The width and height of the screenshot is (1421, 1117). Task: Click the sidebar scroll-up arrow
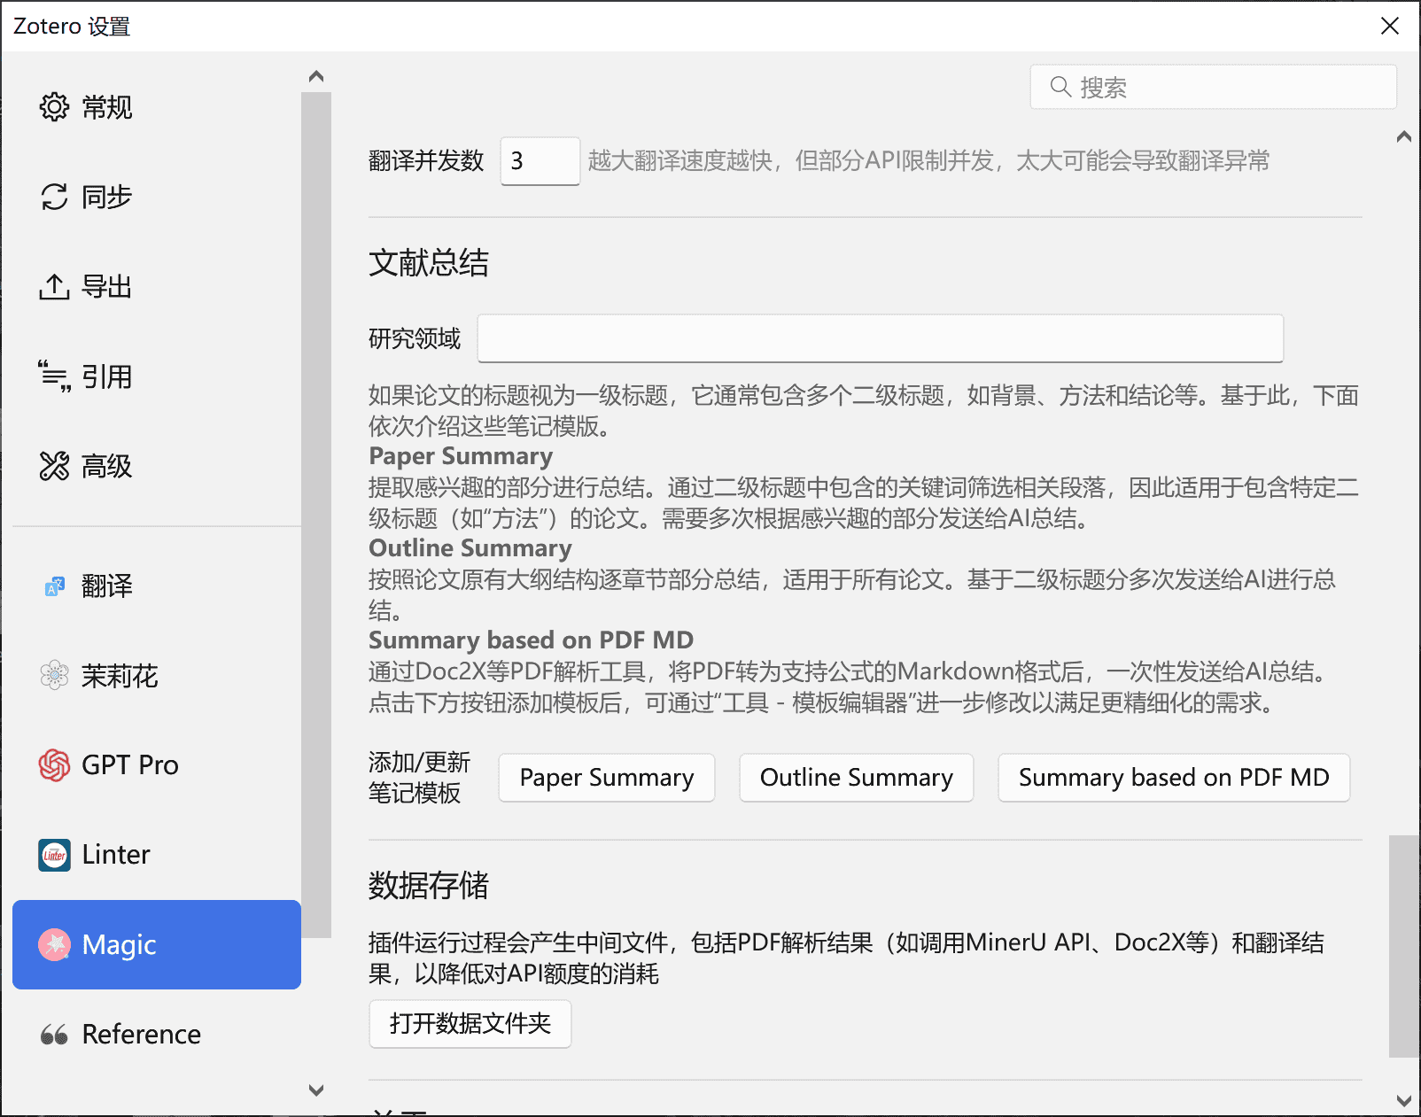316,75
